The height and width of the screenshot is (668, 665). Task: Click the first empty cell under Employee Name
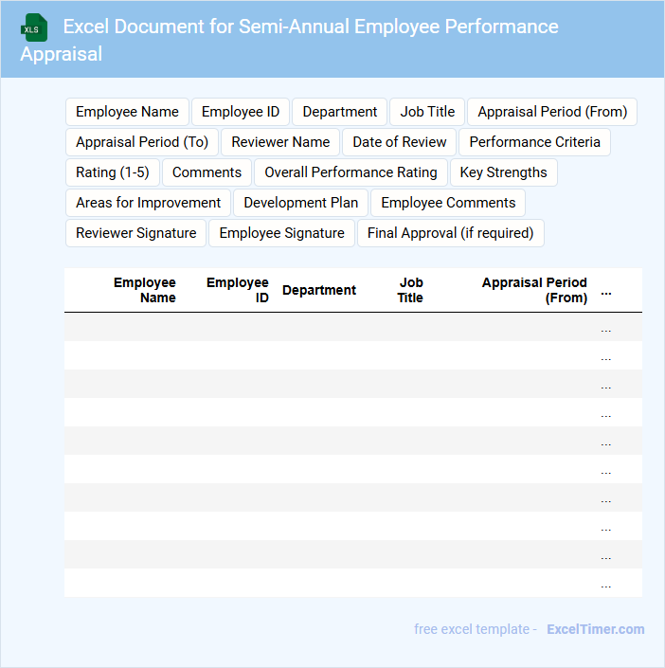point(123,327)
